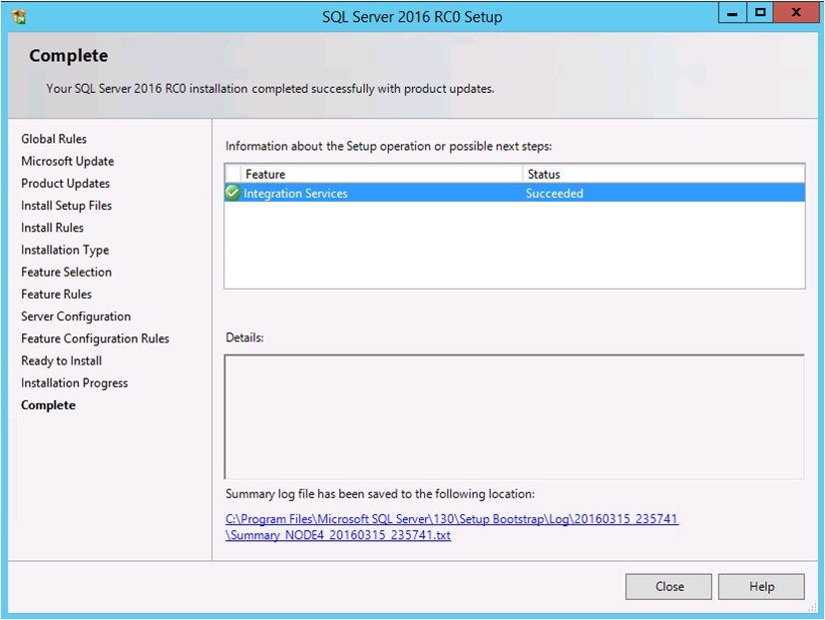
Task: Select the bold Complete step in sidebar
Action: tap(48, 405)
